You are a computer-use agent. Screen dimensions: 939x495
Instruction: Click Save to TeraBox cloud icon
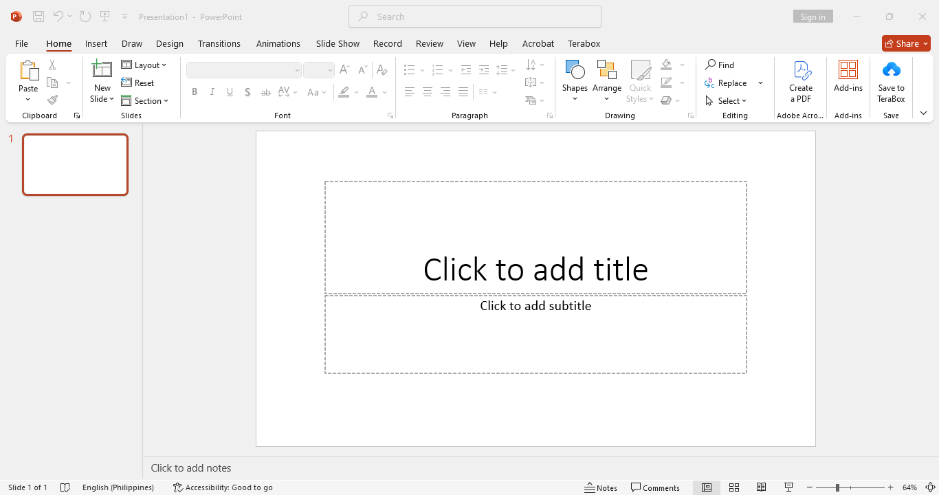(891, 70)
